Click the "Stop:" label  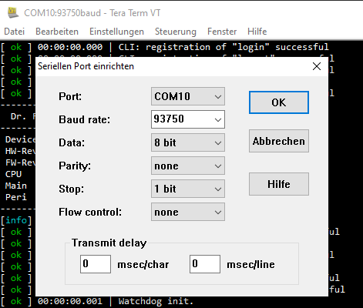coord(72,189)
